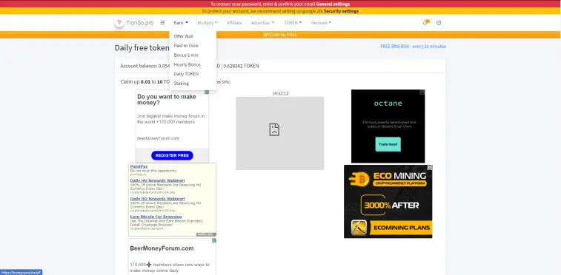The height and width of the screenshot is (275, 561).
Task: Open second Daily HU Rewards Webinar link
Action: pyautogui.click(x=157, y=199)
